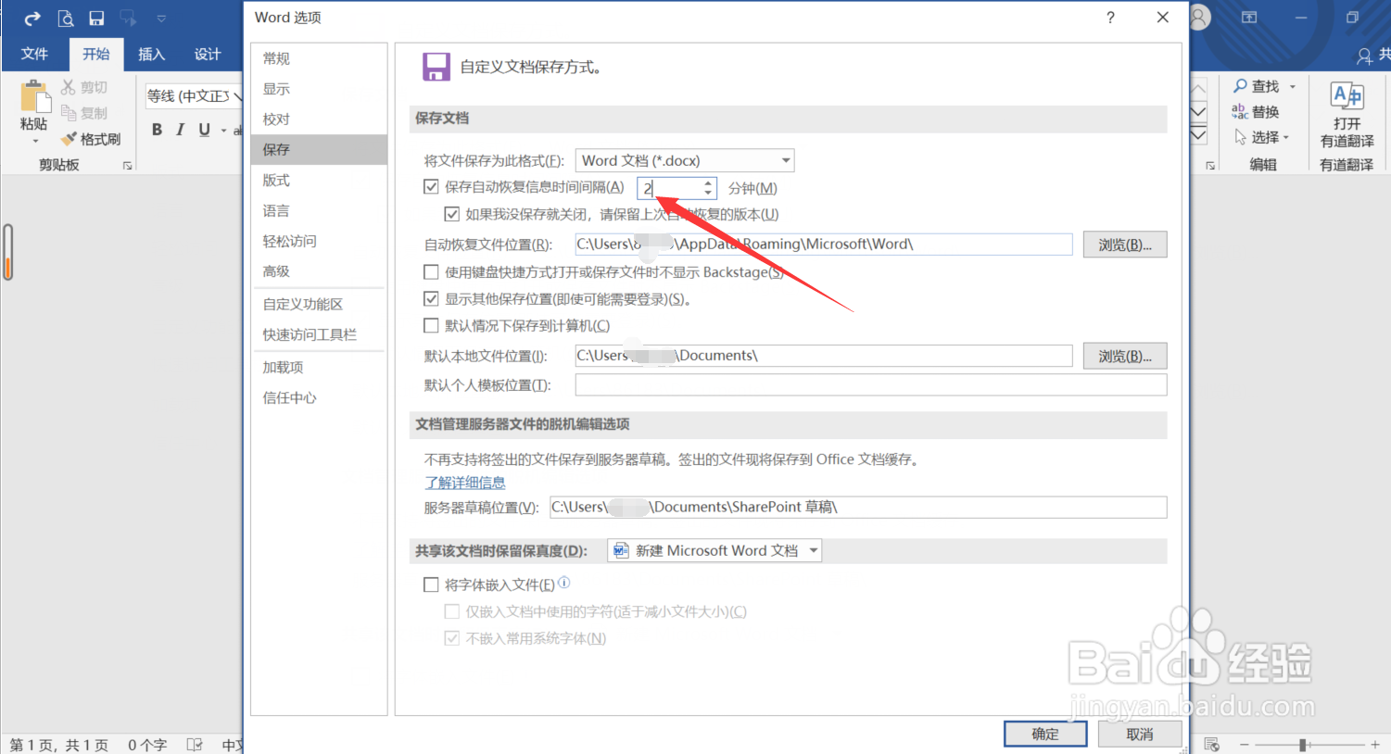Open the 共享该文档时保留保真度 document dropdown
Viewport: 1391px width, 754px height.
pyautogui.click(x=714, y=550)
